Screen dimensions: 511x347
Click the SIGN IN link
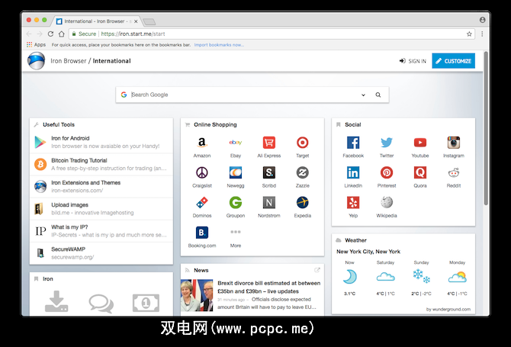tap(413, 61)
